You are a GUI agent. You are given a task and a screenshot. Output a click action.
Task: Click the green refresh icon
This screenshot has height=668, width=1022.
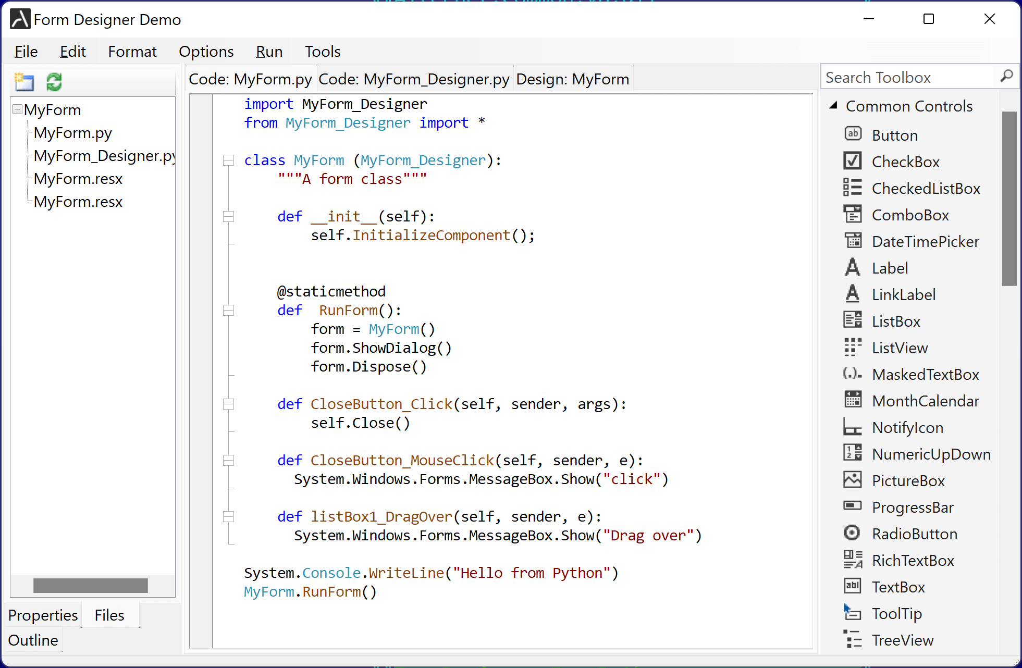[x=54, y=82]
